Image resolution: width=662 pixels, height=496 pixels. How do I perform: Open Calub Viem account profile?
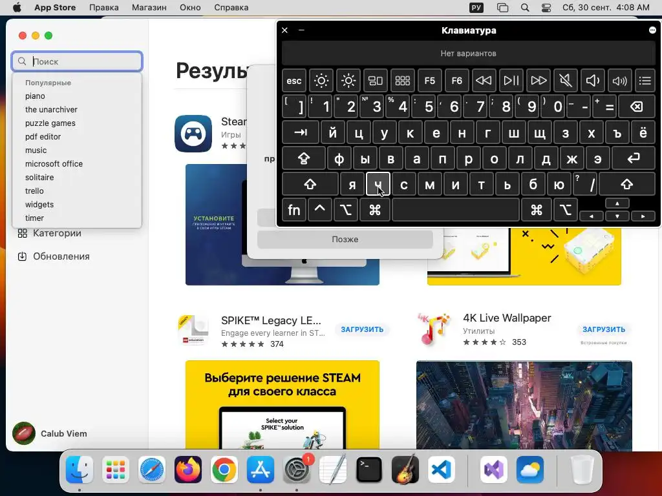(x=50, y=433)
